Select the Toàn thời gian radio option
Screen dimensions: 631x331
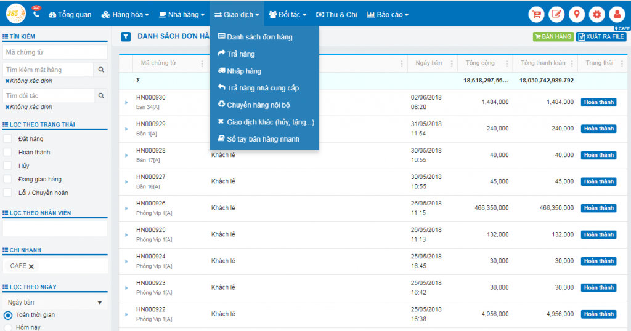click(x=8, y=315)
